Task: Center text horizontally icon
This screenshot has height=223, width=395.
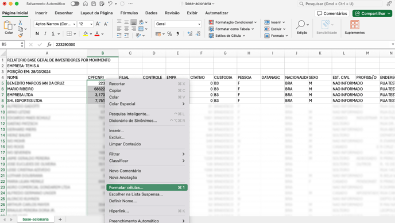Action: [126, 29]
